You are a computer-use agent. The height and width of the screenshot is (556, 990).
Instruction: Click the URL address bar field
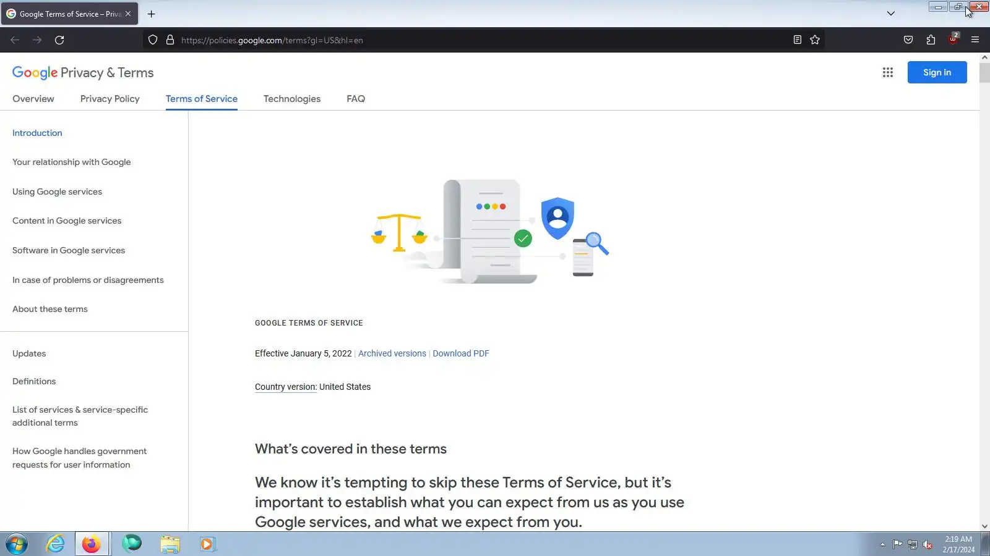tap(483, 40)
